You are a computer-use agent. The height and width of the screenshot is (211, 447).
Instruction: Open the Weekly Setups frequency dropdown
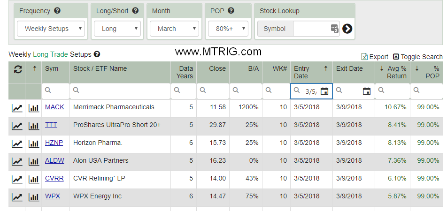click(x=51, y=29)
